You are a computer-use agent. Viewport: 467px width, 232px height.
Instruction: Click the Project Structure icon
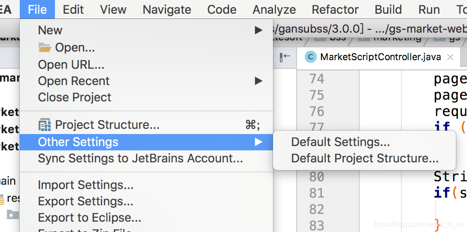[45, 125]
